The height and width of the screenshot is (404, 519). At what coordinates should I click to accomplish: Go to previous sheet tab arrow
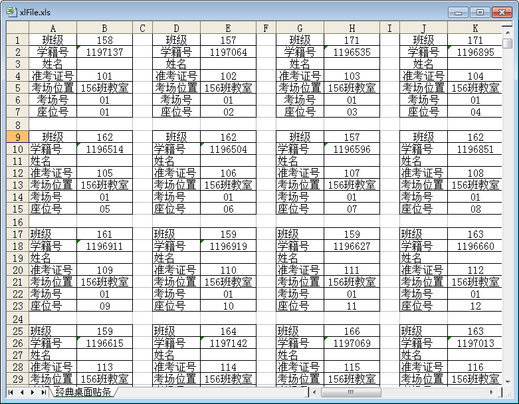pos(22,393)
